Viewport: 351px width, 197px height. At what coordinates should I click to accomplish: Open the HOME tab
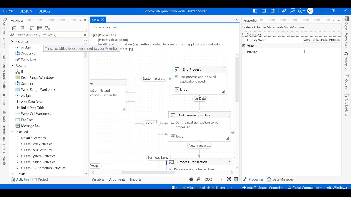[8, 11]
